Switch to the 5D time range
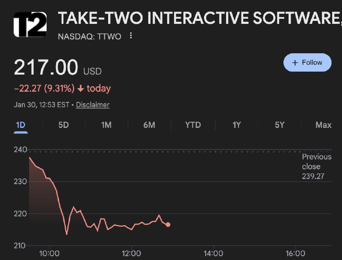342x260 pixels. tap(63, 125)
